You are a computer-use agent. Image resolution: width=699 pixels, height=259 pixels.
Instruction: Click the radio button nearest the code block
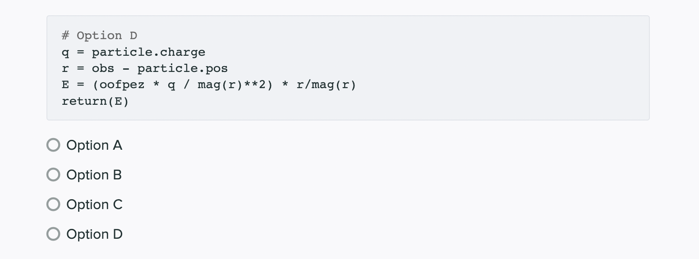pos(53,145)
